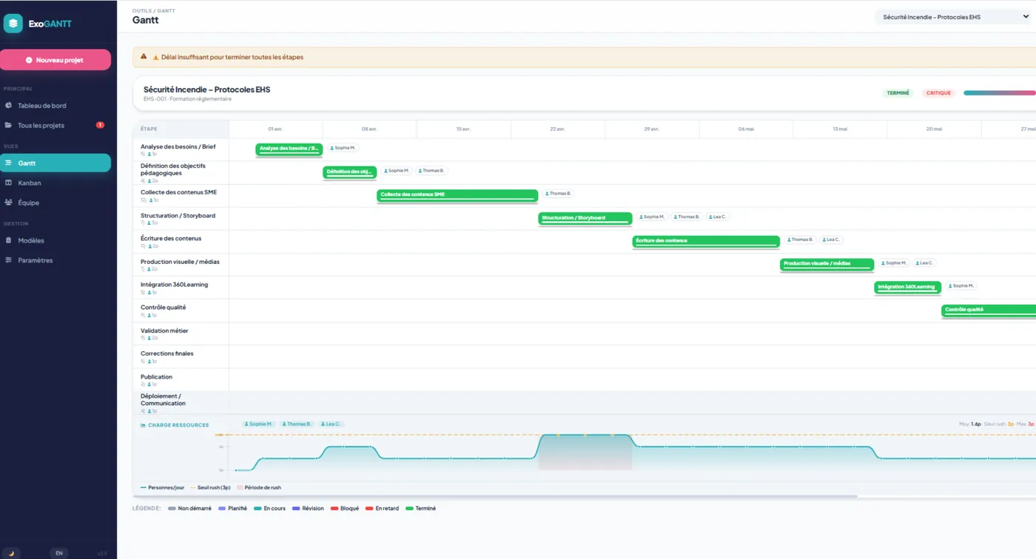Click the red notification badge on Tous les projets
Screen dimensions: 1036x559
100,125
